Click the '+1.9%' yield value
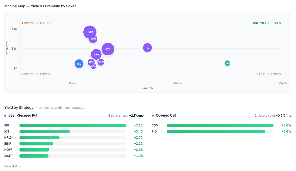This screenshot has height=171, width=296. coord(139,156)
